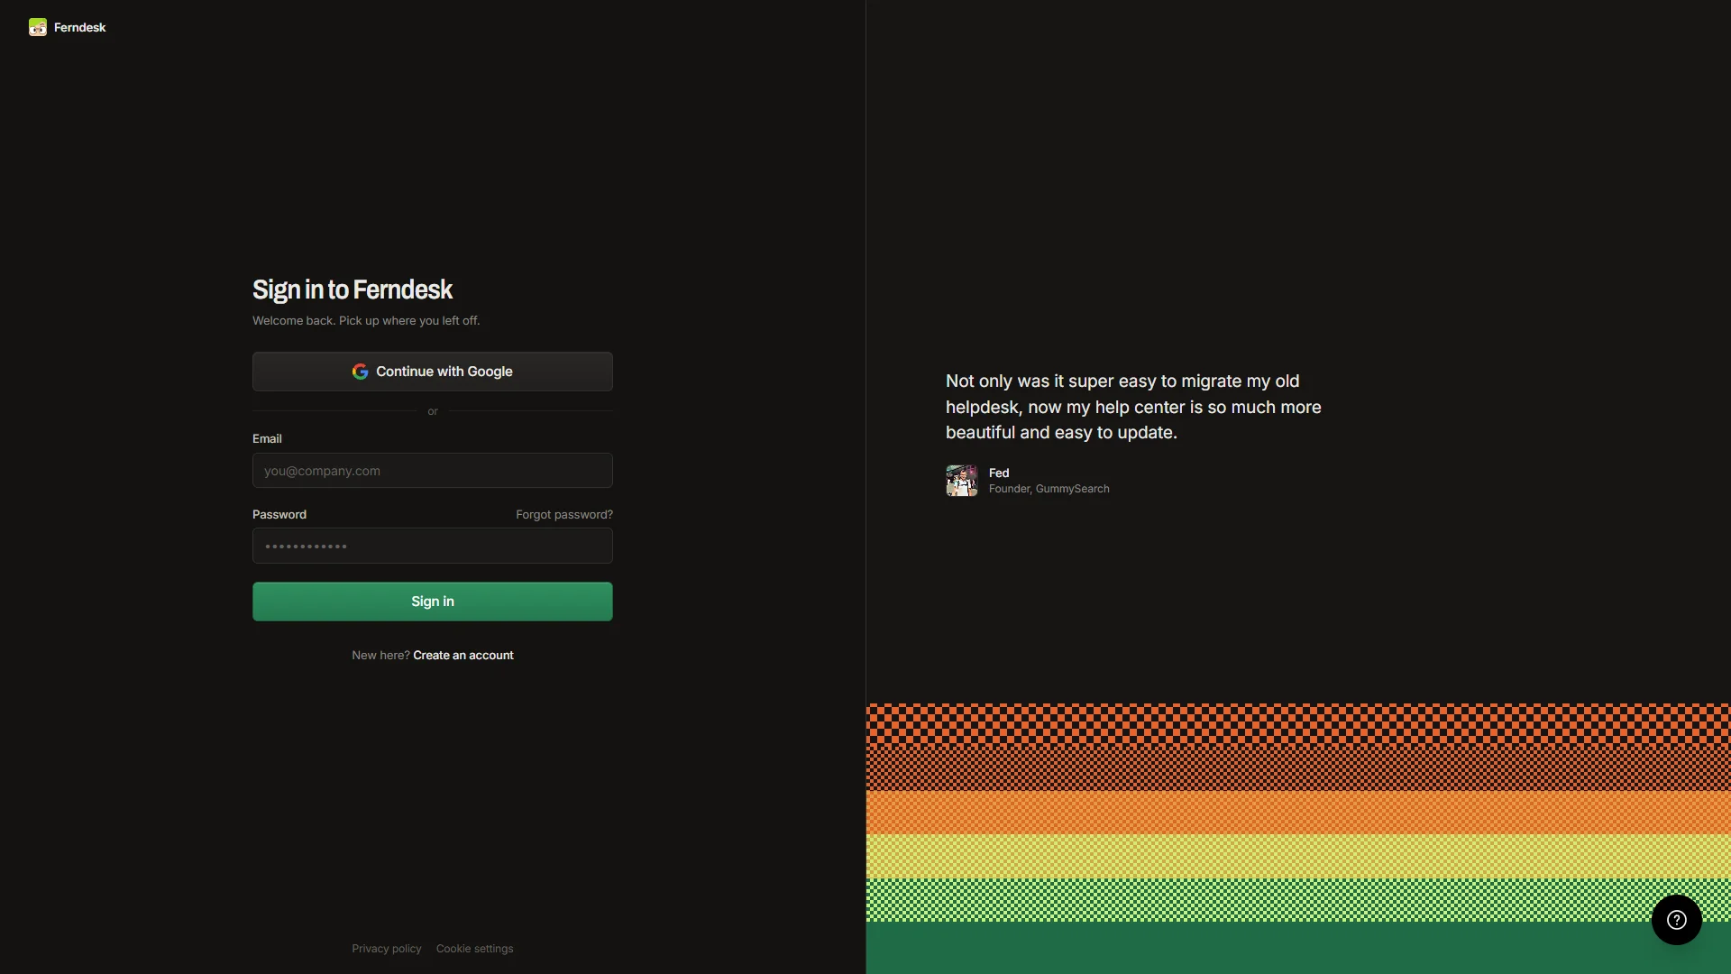The height and width of the screenshot is (974, 1731).
Task: Follow the Create an account link
Action: pos(463,655)
